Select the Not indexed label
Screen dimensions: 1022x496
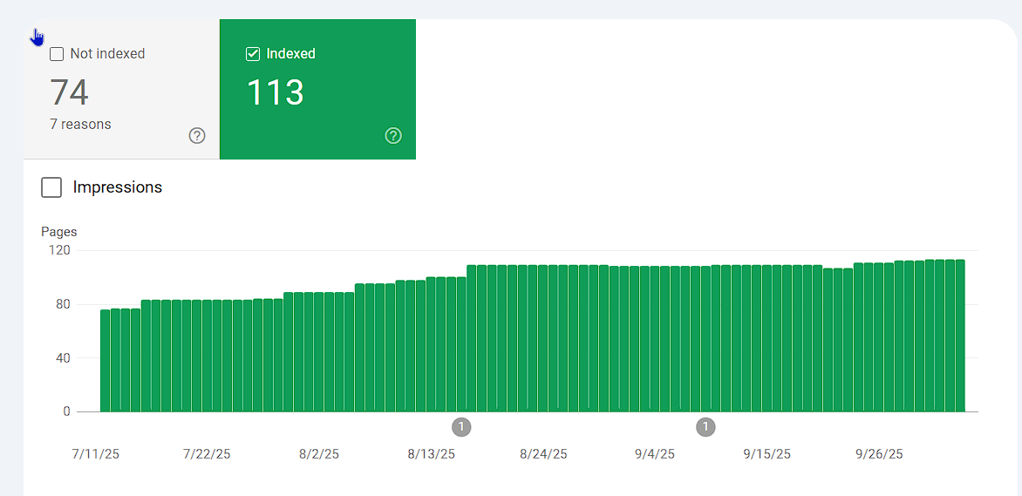107,54
